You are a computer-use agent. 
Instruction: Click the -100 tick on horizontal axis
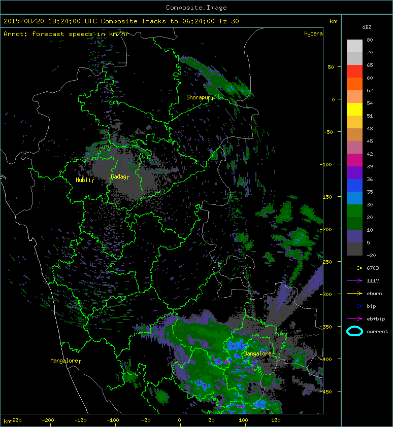113,420
